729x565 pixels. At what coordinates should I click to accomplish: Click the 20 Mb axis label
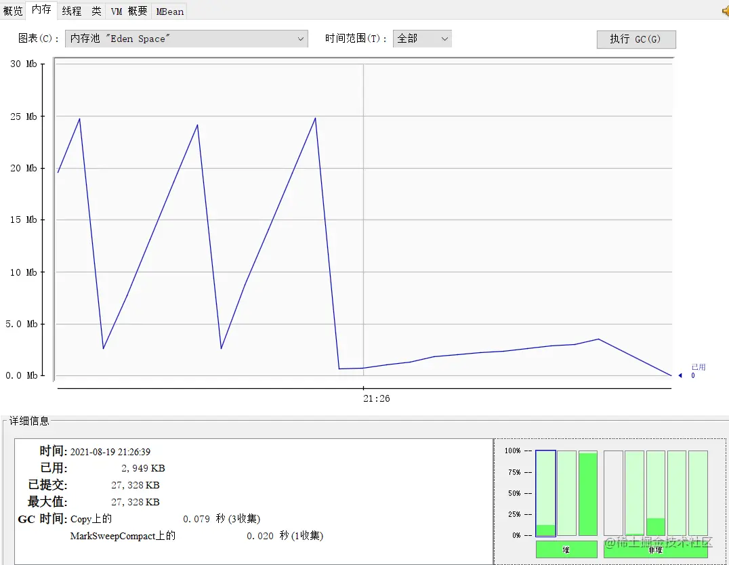(x=23, y=168)
